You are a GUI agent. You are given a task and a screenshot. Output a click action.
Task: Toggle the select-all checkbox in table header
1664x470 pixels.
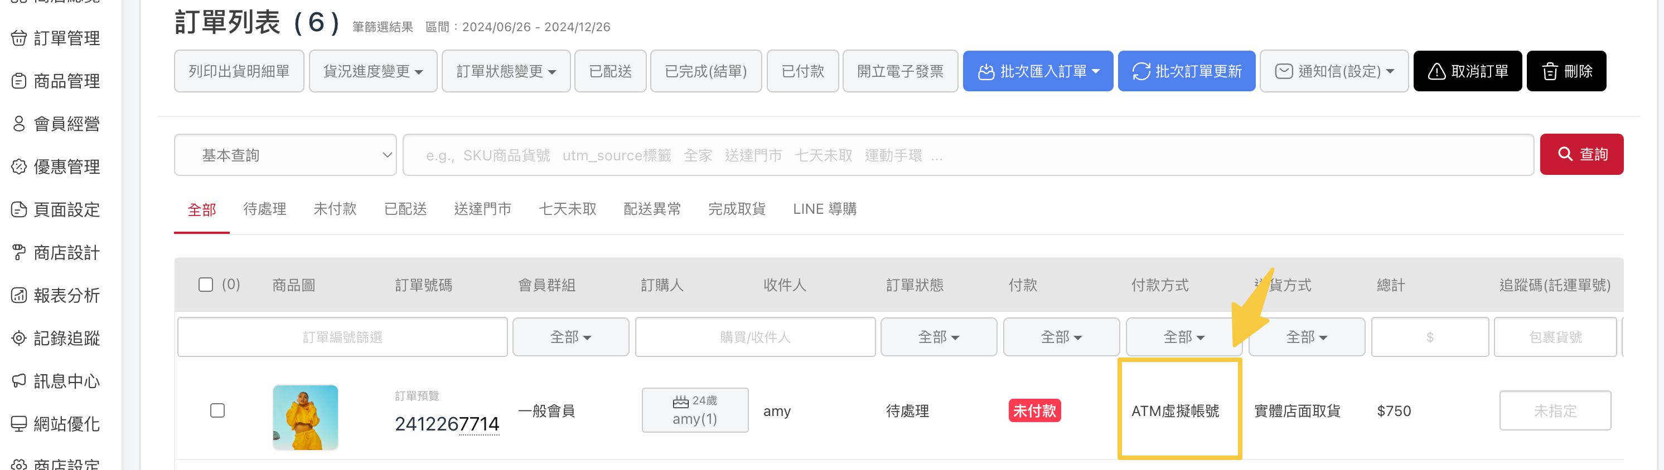205,285
